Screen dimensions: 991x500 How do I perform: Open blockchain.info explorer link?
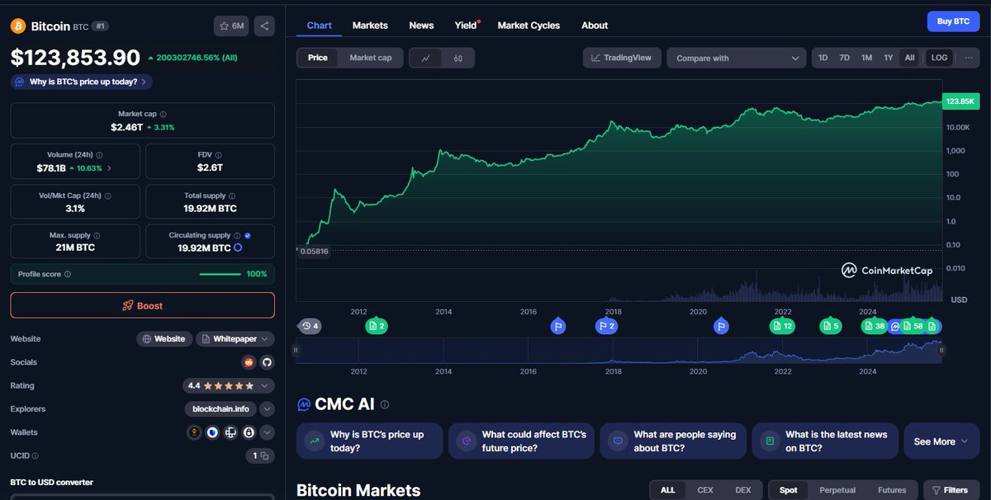(x=220, y=409)
